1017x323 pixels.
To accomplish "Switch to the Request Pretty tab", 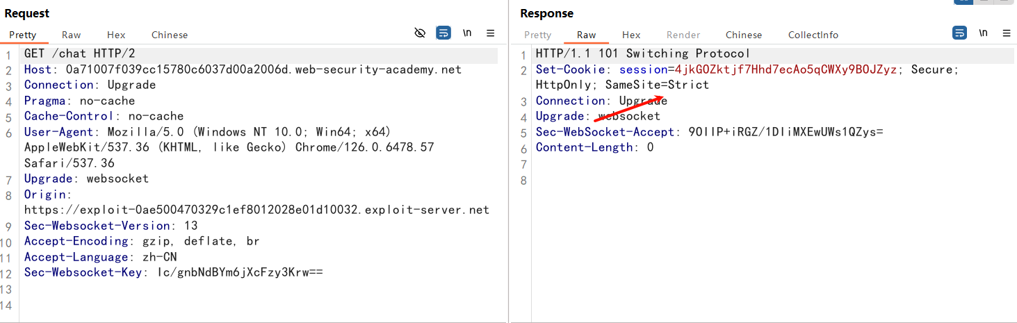I will (x=23, y=35).
